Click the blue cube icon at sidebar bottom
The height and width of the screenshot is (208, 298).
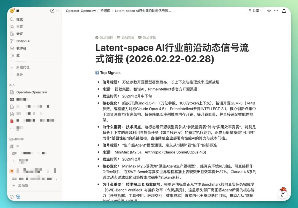coord(18,197)
